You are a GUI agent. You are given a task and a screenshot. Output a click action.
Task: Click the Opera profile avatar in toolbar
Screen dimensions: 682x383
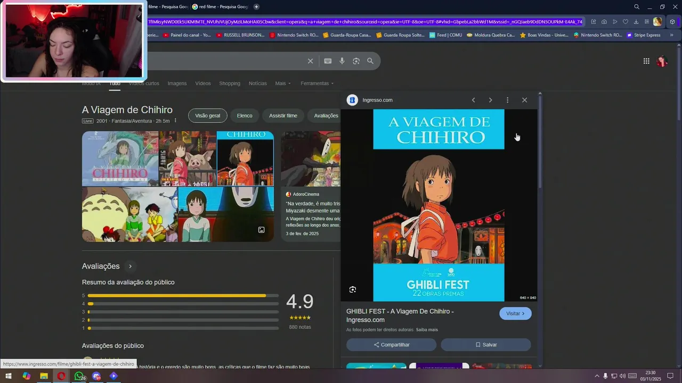[657, 22]
